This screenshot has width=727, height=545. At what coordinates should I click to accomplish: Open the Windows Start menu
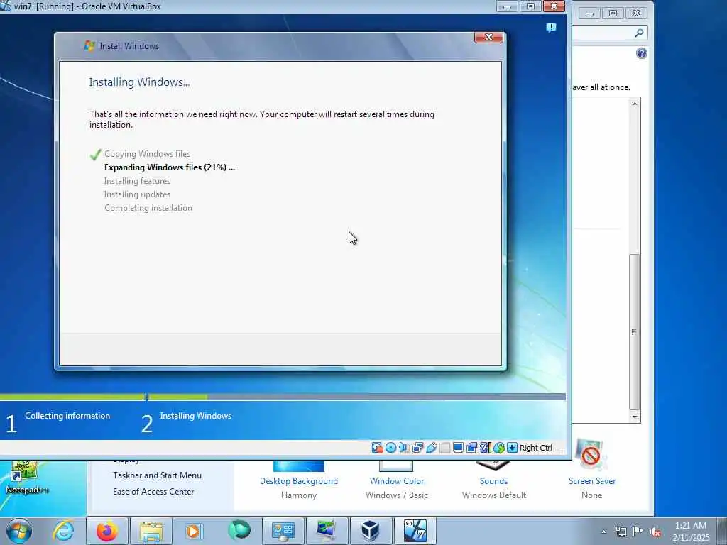tap(19, 531)
